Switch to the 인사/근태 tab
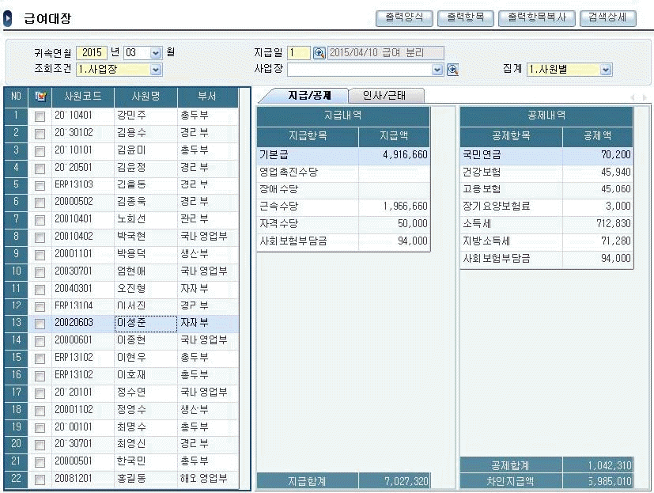The height and width of the screenshot is (493, 654). (x=385, y=96)
